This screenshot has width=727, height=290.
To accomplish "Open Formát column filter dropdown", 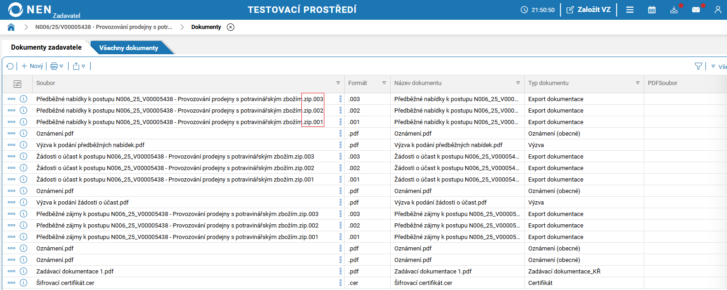I will [x=384, y=83].
